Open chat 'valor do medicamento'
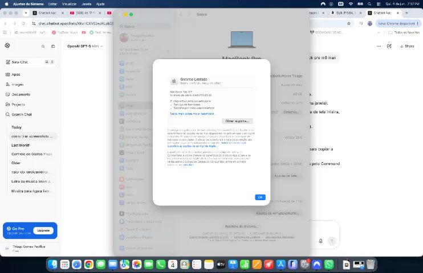This screenshot has height=273, width=423. 32,172
